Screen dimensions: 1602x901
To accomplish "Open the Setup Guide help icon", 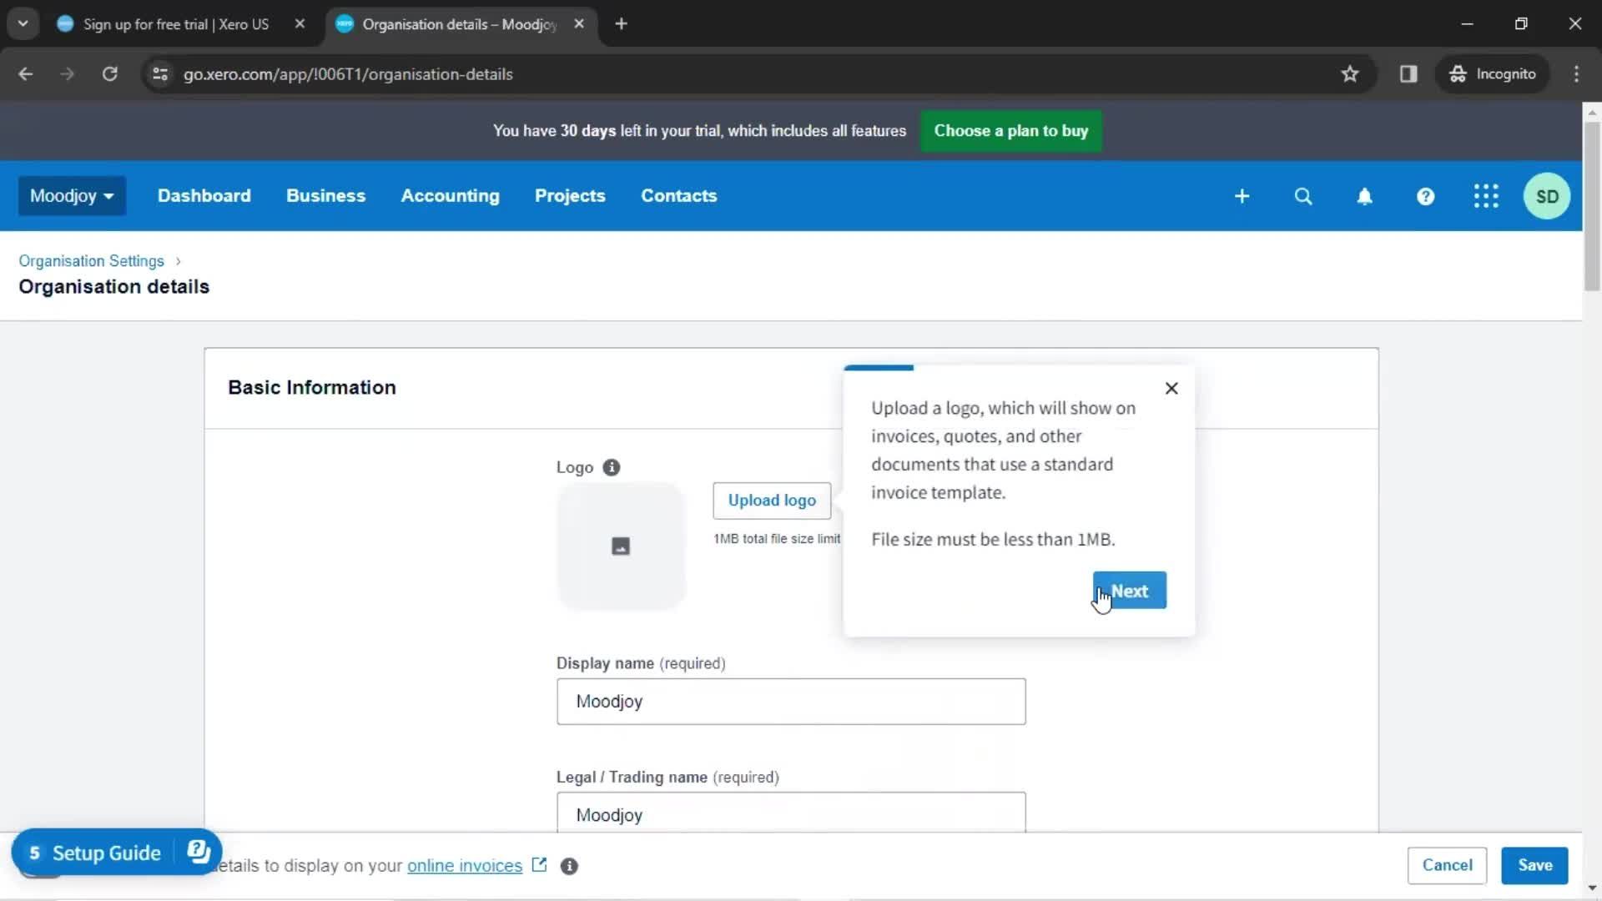I will tap(199, 852).
